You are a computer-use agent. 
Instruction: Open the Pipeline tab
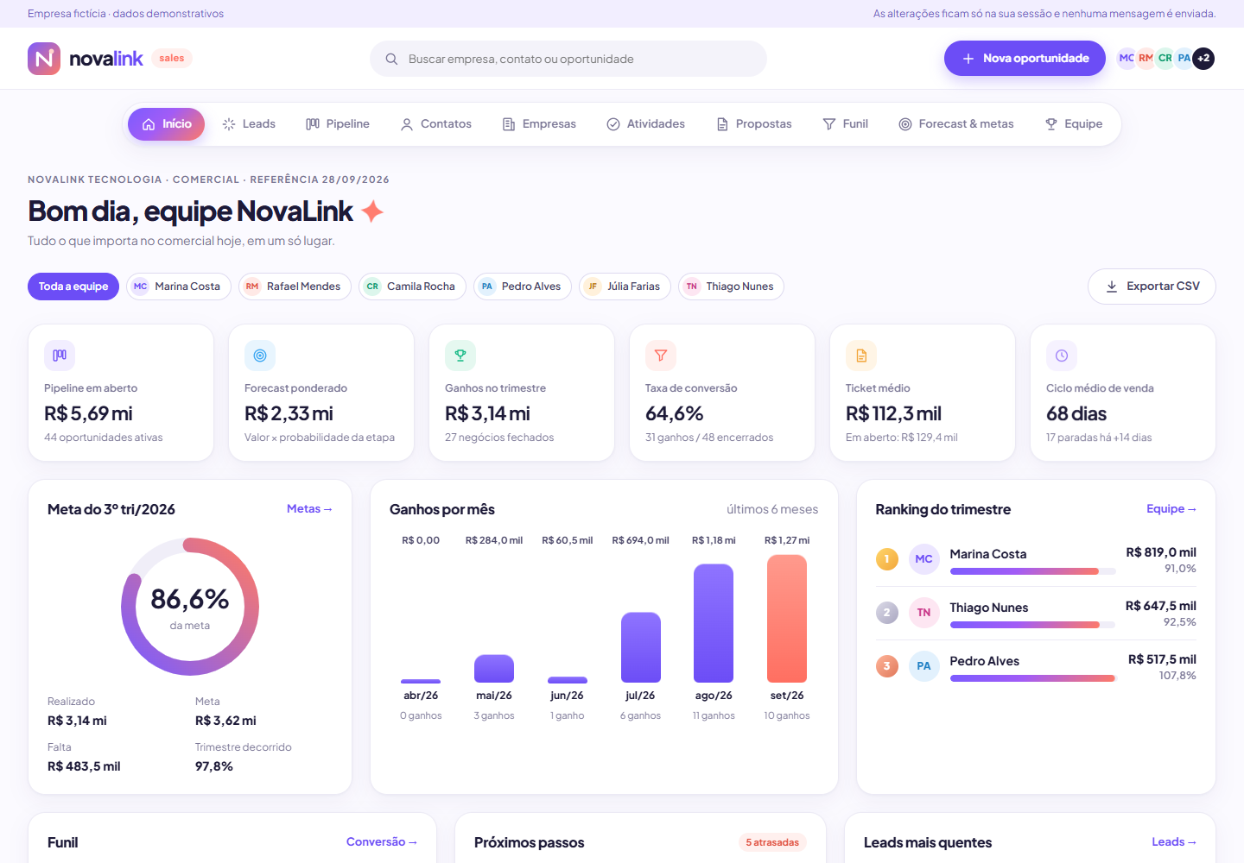pyautogui.click(x=338, y=124)
